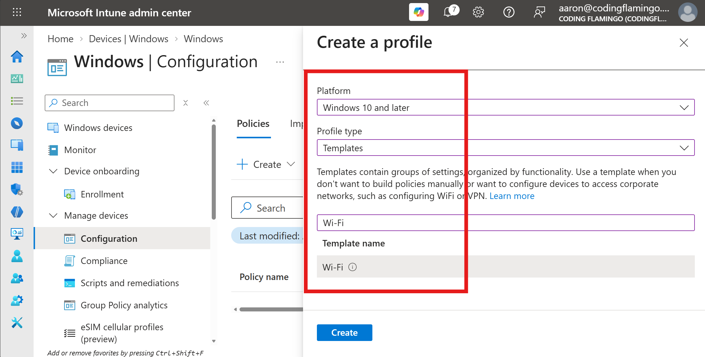Select Configuration menu item
Image resolution: width=705 pixels, height=357 pixels.
point(122,238)
